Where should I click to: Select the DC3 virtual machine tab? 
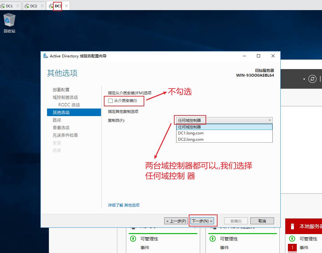[x=58, y=6]
